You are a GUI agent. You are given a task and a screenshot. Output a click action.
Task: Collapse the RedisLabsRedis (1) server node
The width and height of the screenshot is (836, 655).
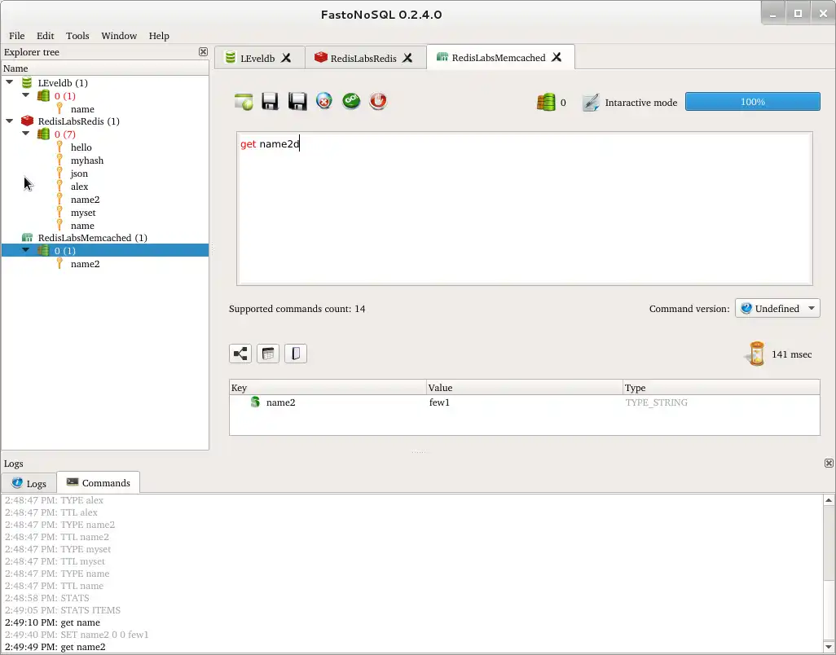(10, 121)
